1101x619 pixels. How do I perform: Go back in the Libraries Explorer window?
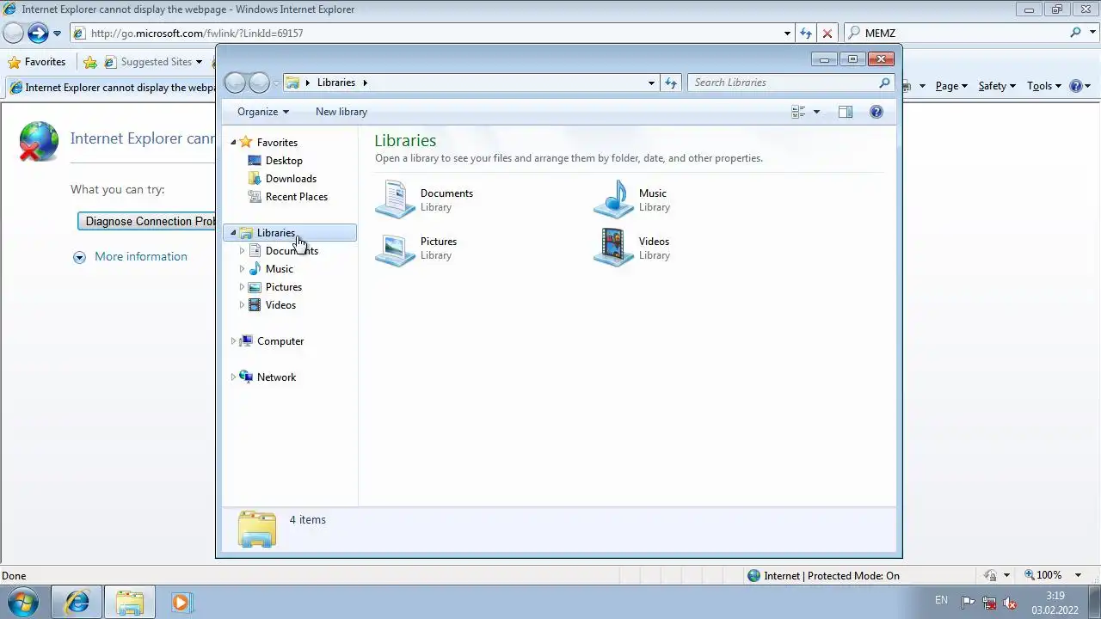click(x=235, y=83)
